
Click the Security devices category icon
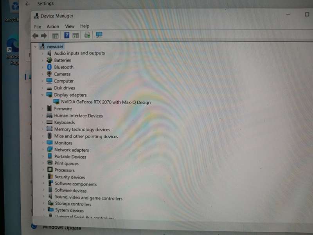click(50, 177)
